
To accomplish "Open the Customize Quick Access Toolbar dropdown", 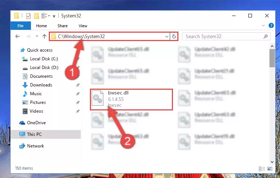I will 54,16.
